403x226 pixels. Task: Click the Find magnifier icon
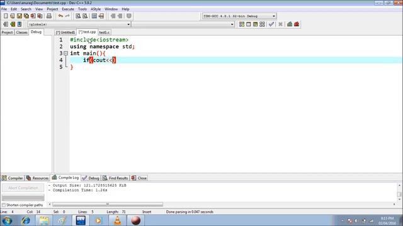tap(78, 16)
